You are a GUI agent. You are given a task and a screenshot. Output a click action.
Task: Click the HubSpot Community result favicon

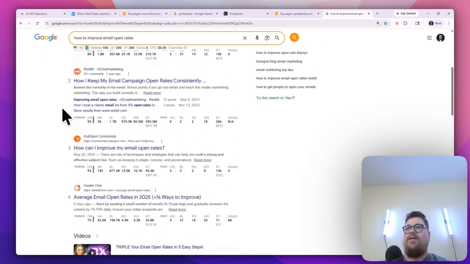[x=77, y=138]
